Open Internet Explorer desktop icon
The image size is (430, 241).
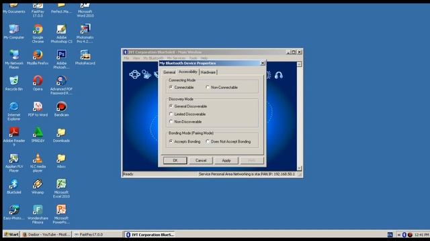coord(14,110)
